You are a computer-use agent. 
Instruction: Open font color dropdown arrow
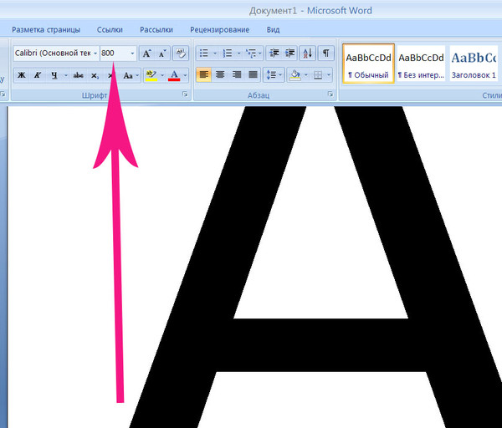point(185,75)
